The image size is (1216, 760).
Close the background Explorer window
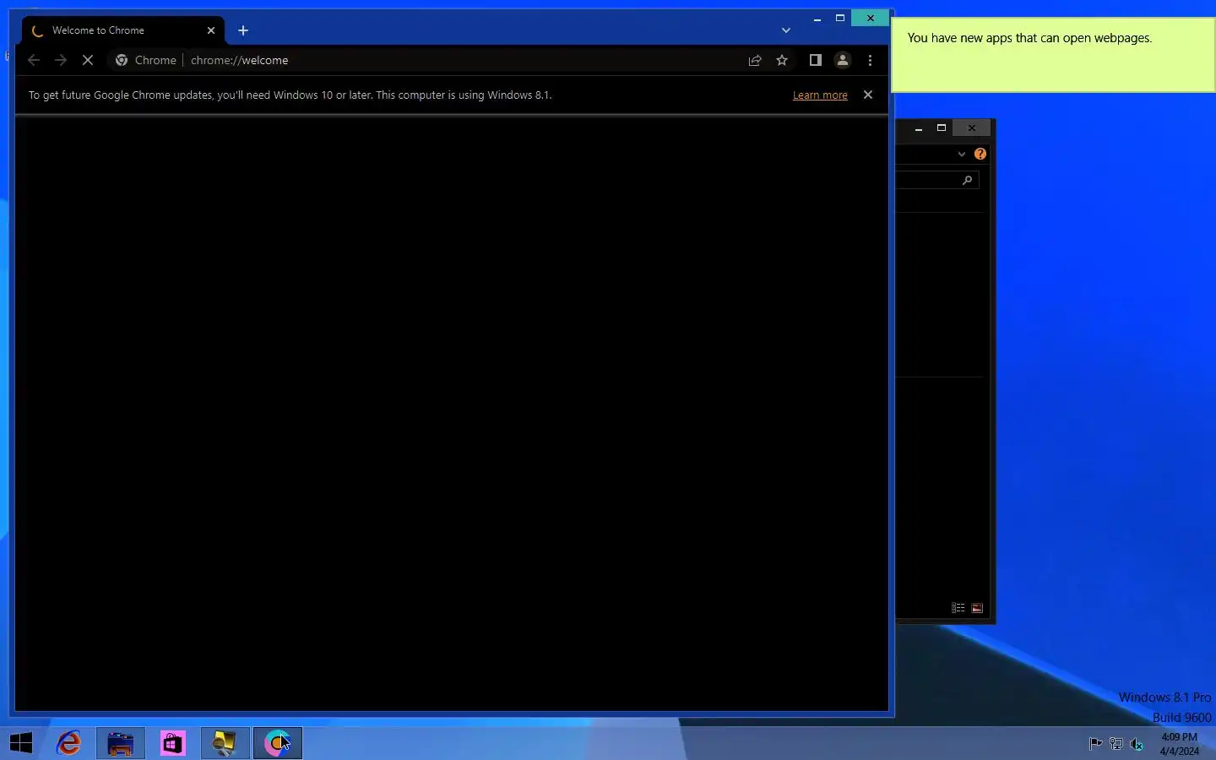pos(972,128)
